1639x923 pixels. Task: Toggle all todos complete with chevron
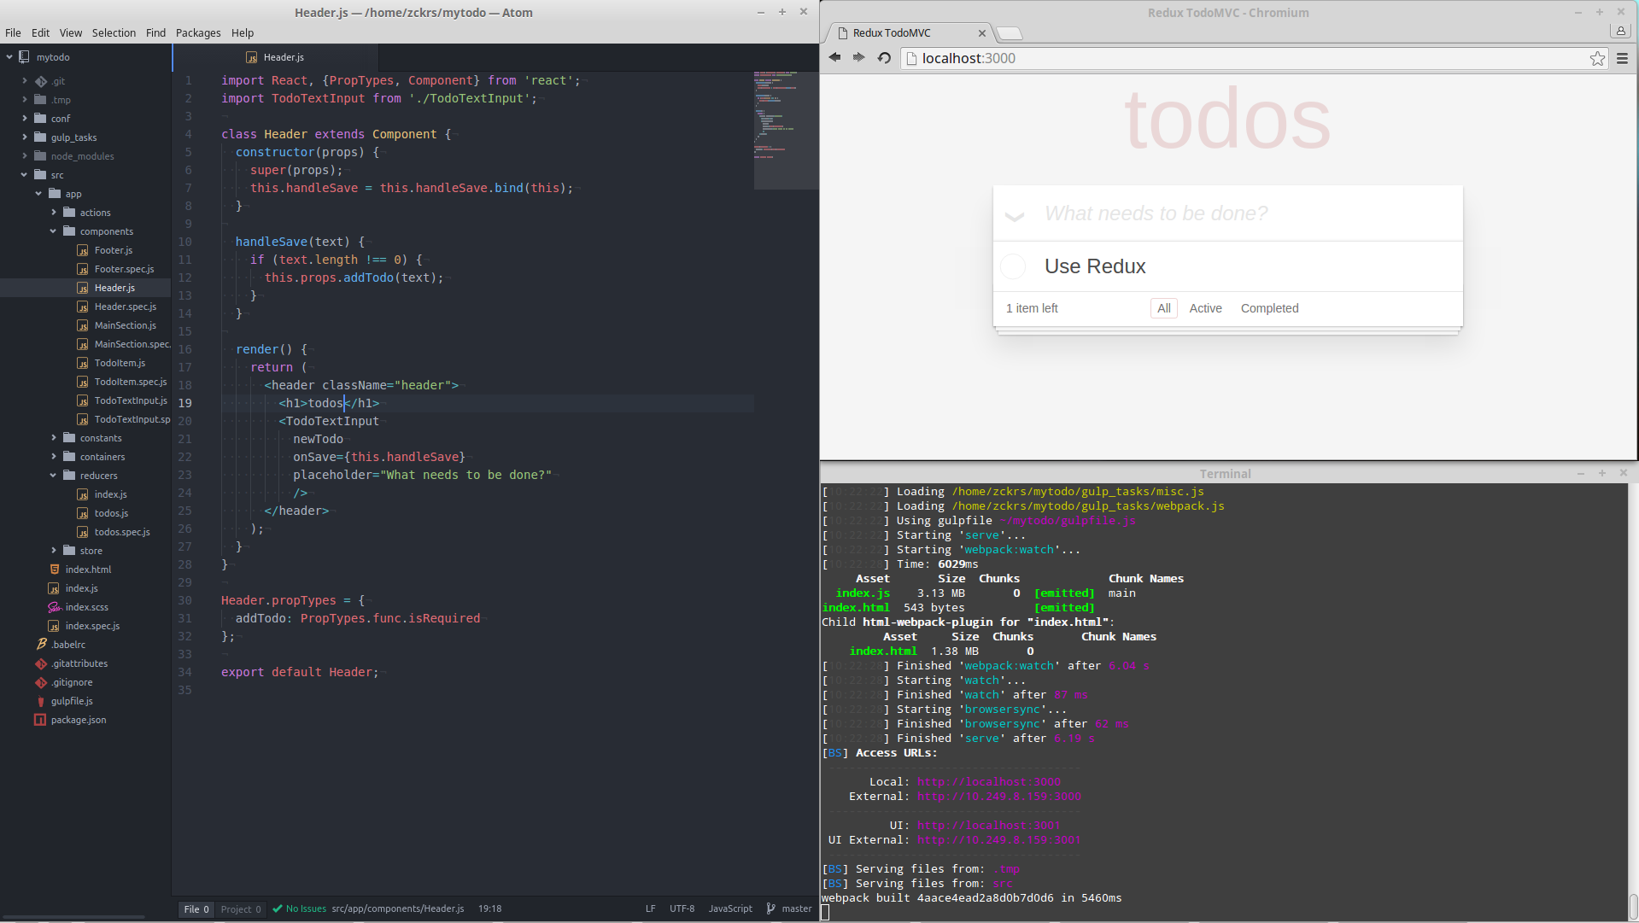click(1014, 215)
